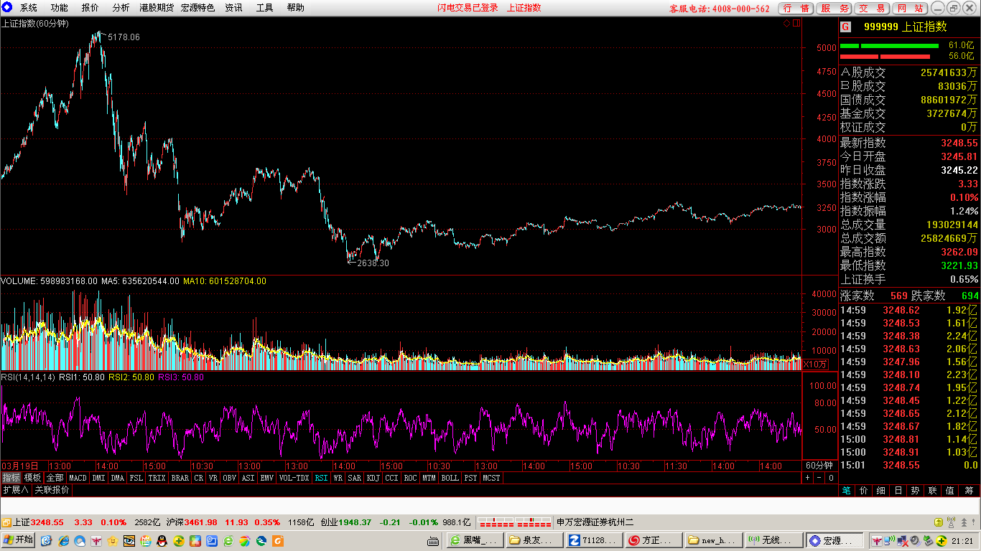
Task: Open the 分析 menu
Action: [121, 8]
